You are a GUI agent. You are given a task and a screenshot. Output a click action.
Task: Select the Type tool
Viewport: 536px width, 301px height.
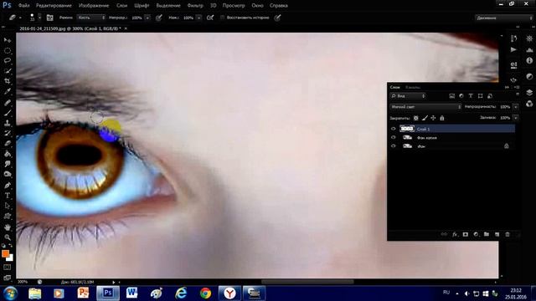click(8, 196)
